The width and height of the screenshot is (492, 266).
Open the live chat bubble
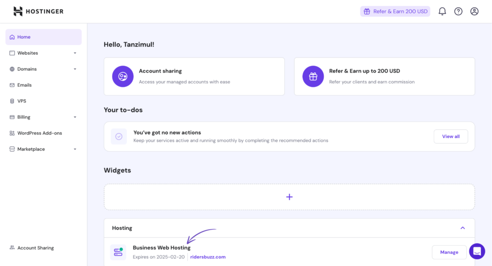tap(477, 251)
